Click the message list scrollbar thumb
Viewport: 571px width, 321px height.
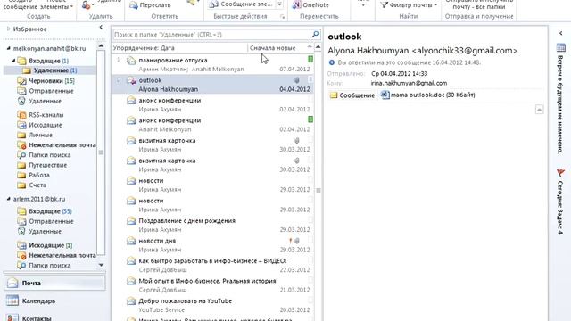318,190
